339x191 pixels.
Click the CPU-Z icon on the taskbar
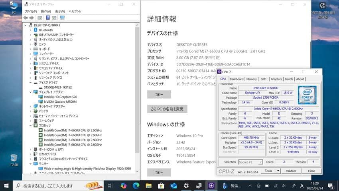pyautogui.click(x=211, y=186)
